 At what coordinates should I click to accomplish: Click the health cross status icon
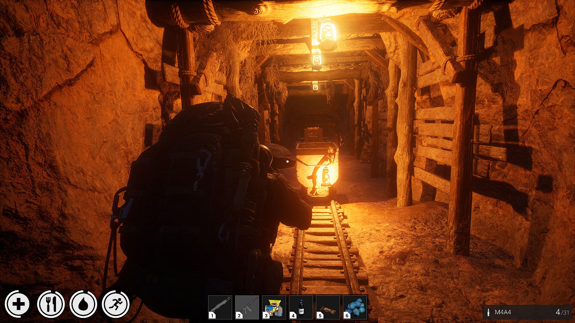(x=19, y=304)
